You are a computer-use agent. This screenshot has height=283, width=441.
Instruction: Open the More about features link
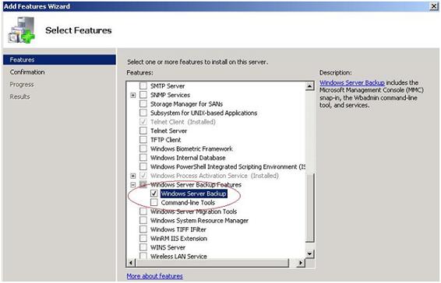[155, 276]
